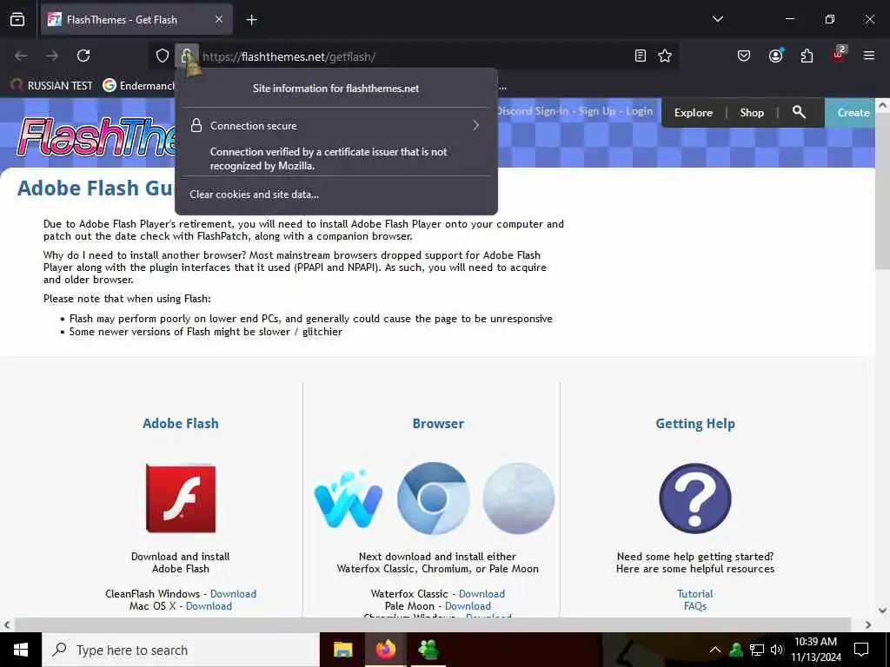Open the Shop menu item
Image resolution: width=890 pixels, height=667 pixels.
(752, 112)
